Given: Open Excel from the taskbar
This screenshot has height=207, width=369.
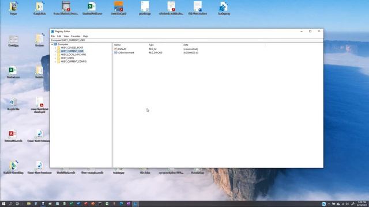Looking at the screenshot, I should [x=71, y=204].
